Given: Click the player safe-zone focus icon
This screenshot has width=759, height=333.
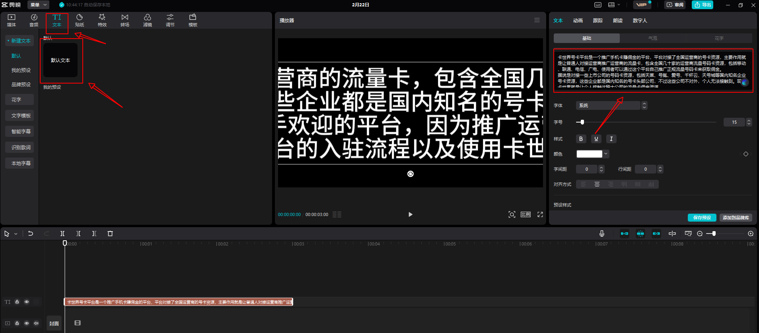Looking at the screenshot, I should click(512, 214).
